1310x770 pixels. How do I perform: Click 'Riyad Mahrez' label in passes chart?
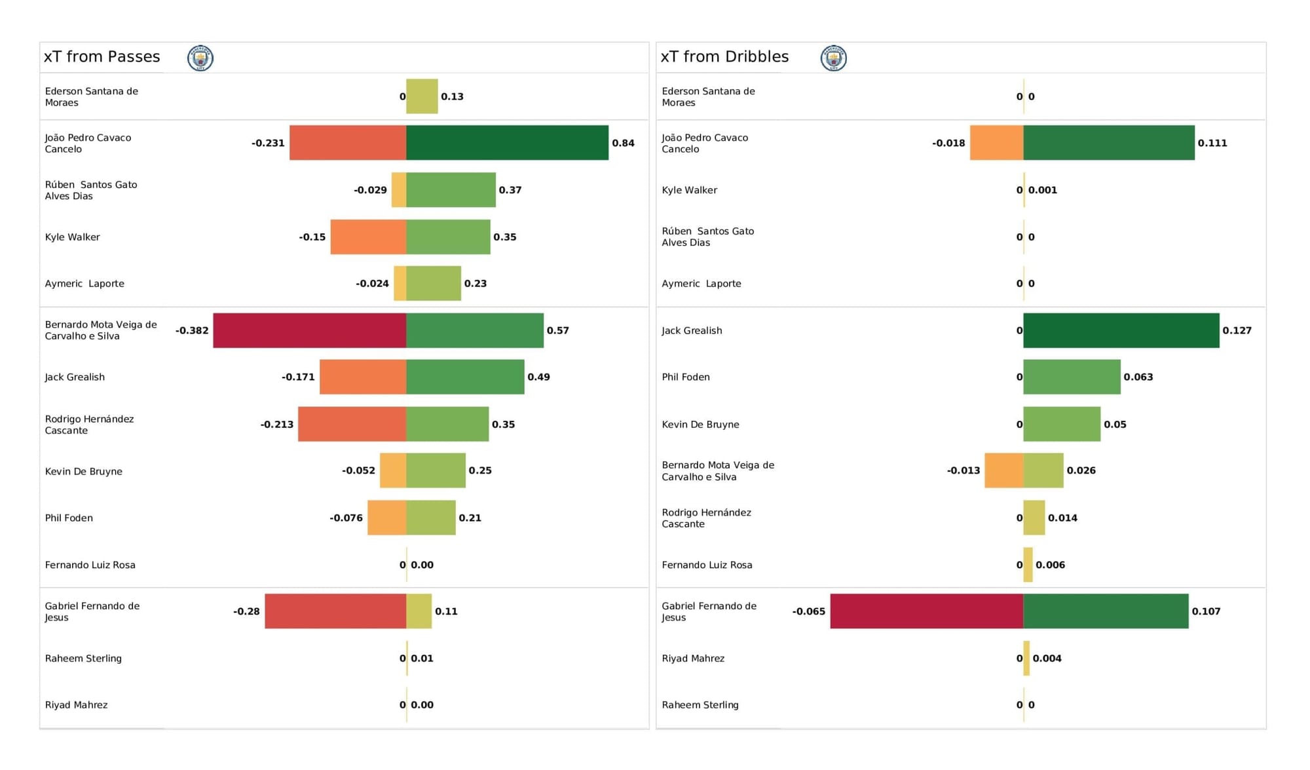pyautogui.click(x=76, y=705)
